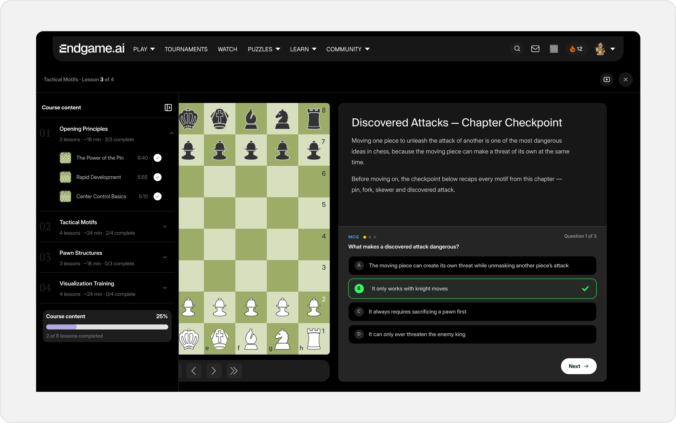Screen dimensions: 676x423
Task: Choose answer B, only works with knight moves
Action: (x=472, y=289)
